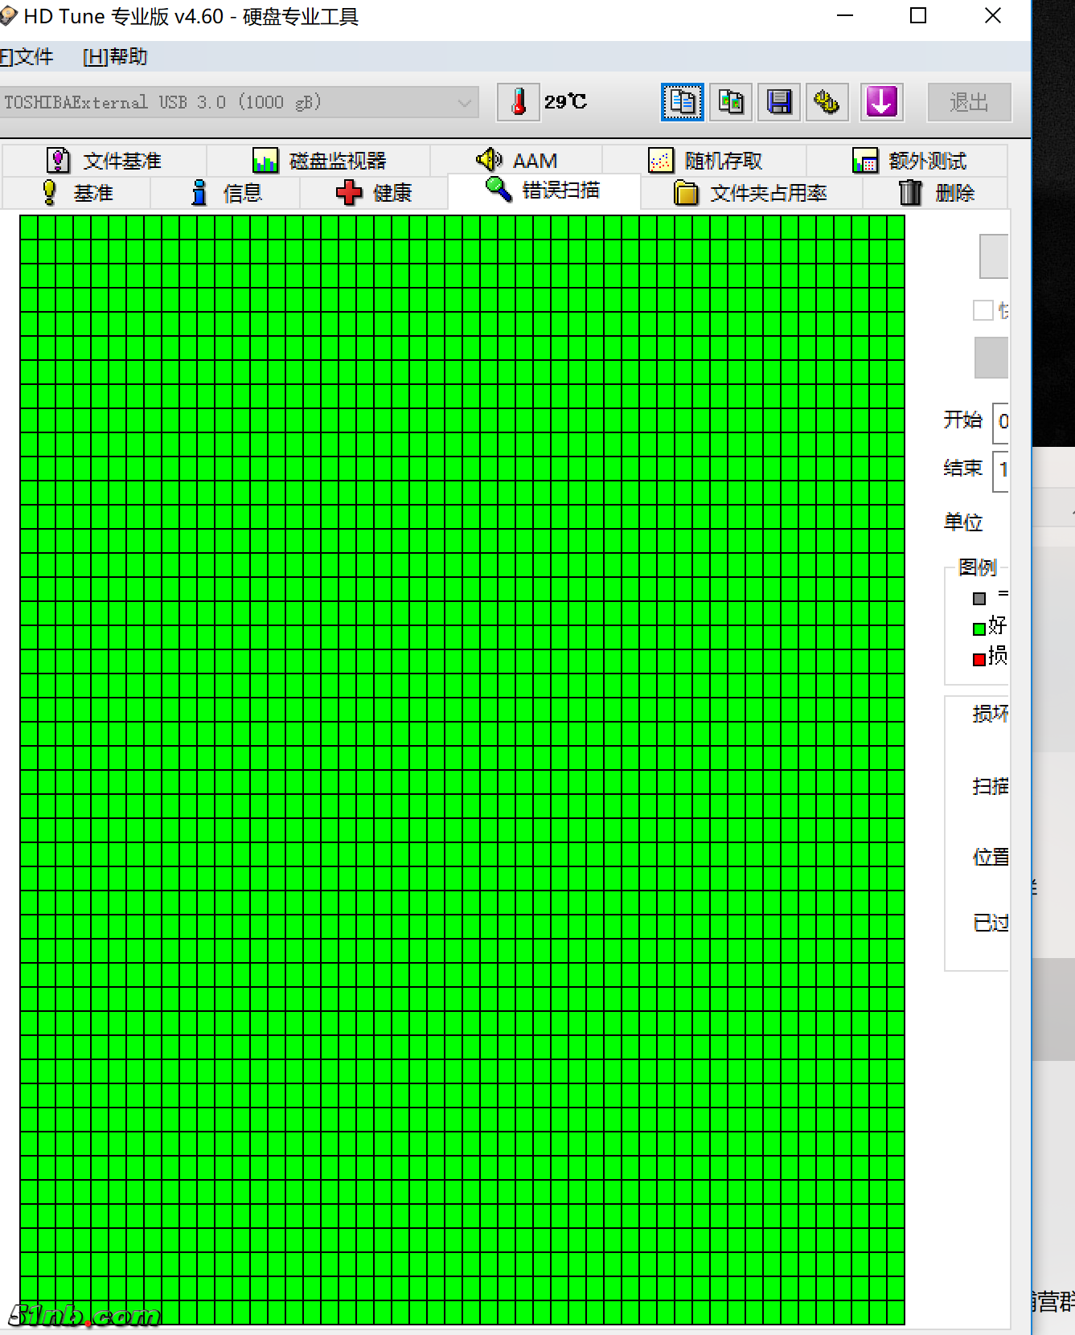This screenshot has width=1075, height=1335.
Task: Toggle the checkbox in the right panel
Action: coord(983,310)
